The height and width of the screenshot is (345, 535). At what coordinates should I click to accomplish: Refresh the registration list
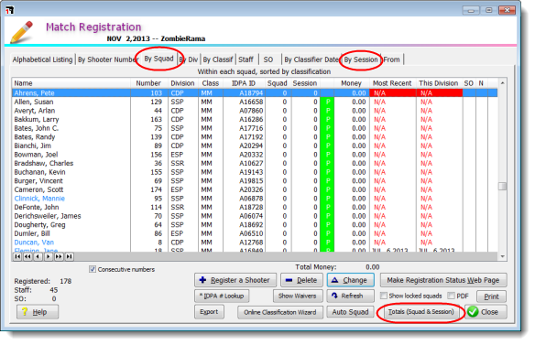point(351,296)
